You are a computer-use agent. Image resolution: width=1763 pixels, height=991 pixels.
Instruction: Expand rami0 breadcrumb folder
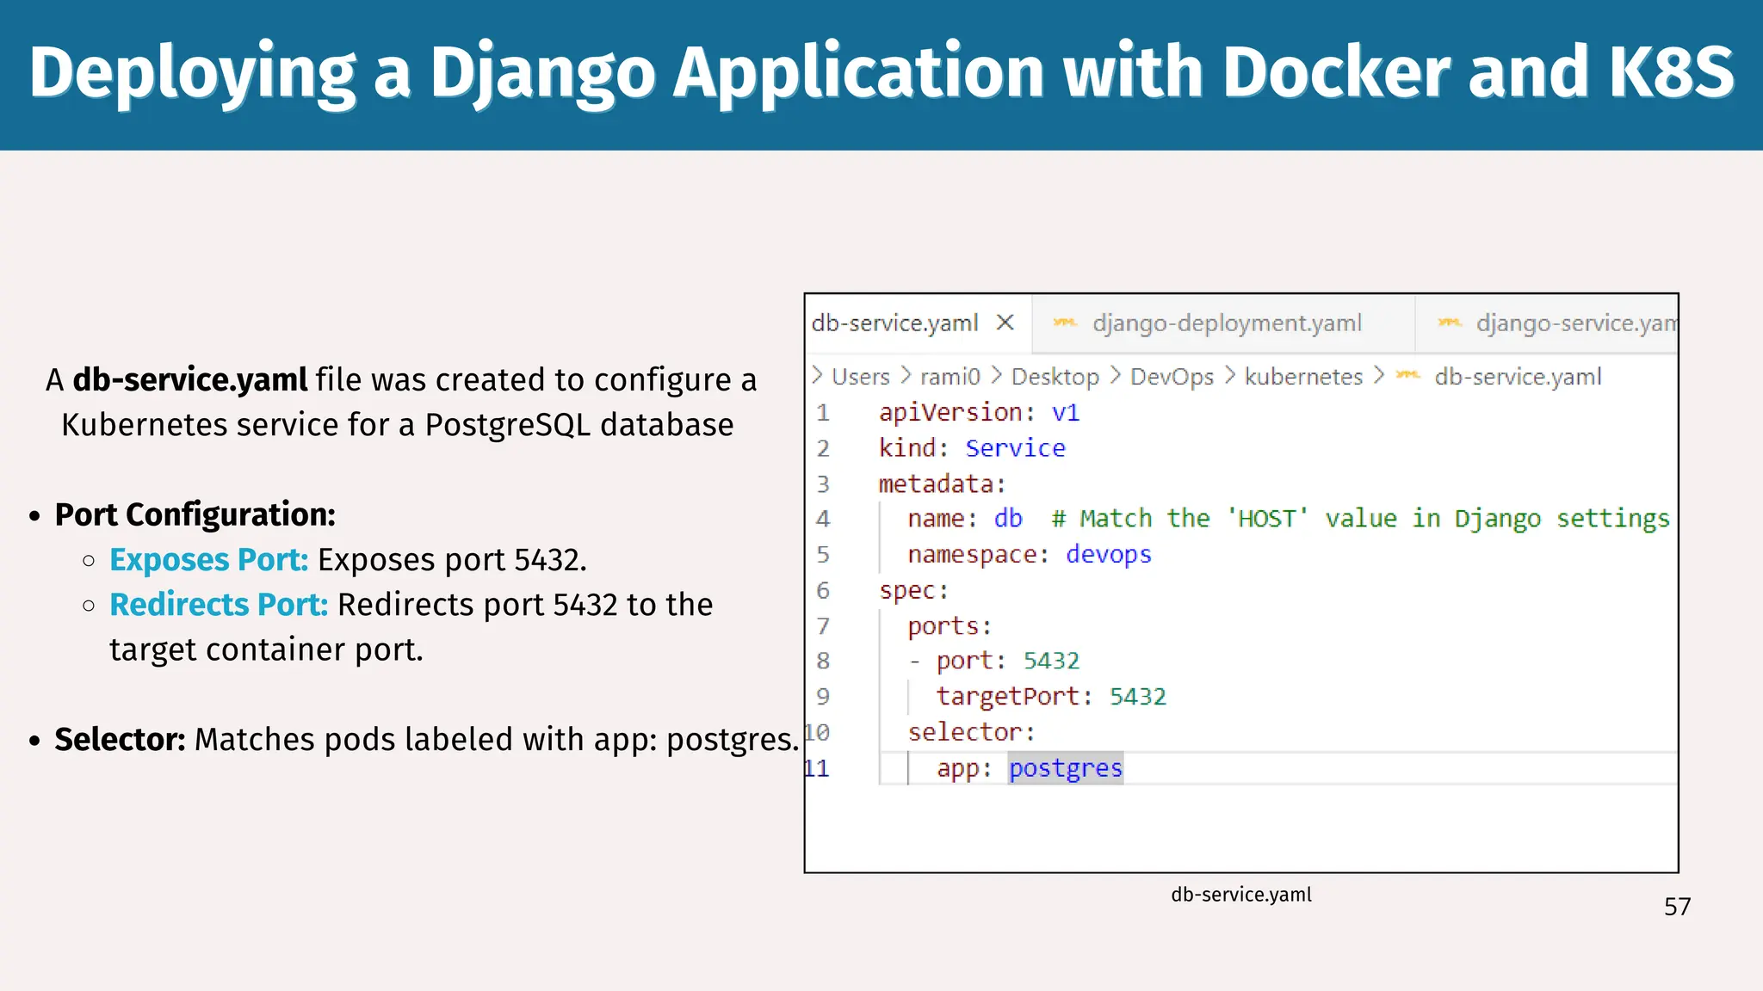tap(950, 377)
